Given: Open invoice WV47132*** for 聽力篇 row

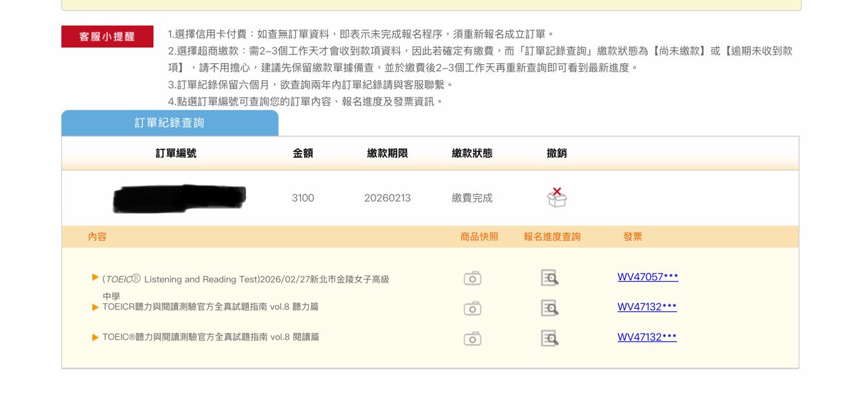Looking at the screenshot, I should pyautogui.click(x=647, y=307).
